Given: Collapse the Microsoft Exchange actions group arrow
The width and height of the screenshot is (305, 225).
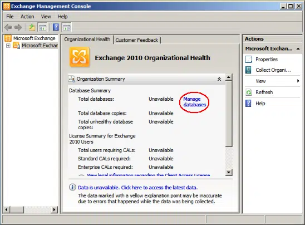Looking at the screenshot, I should pos(298,48).
